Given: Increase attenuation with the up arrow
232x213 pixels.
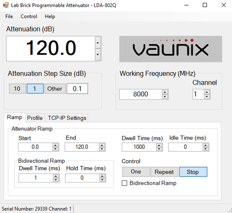Looking at the screenshot, I should 98,43.
